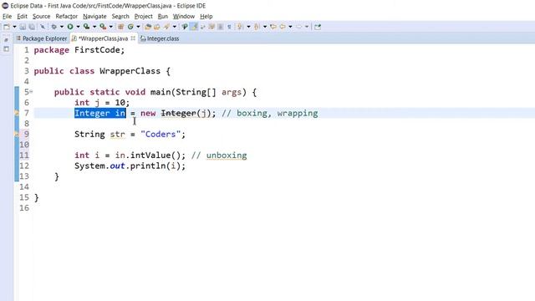
Task: Click the Next Annotation icon
Action: click(x=240, y=27)
